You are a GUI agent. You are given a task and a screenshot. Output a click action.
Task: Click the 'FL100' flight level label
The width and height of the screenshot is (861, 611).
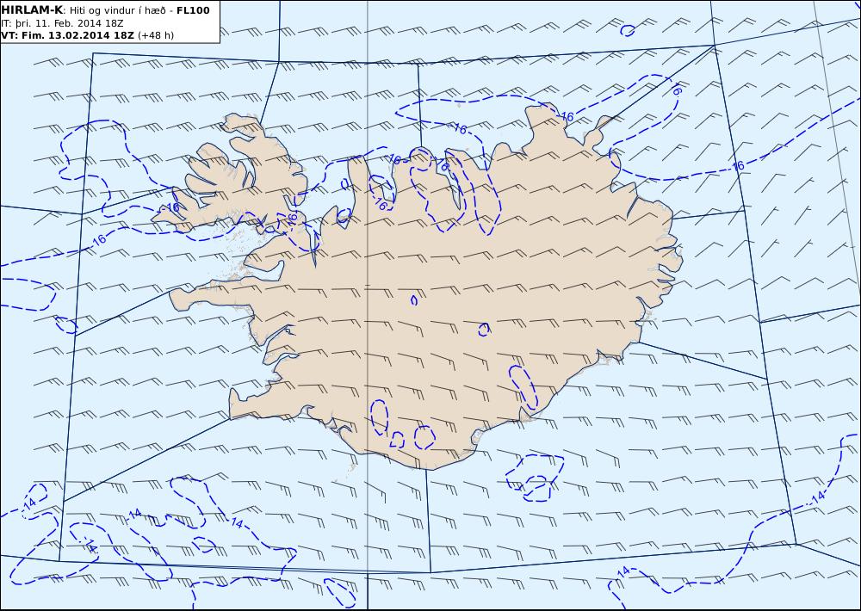193,10
